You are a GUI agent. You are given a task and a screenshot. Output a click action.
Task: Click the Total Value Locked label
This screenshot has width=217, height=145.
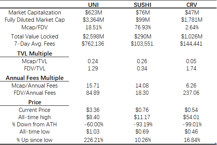tap(35, 37)
